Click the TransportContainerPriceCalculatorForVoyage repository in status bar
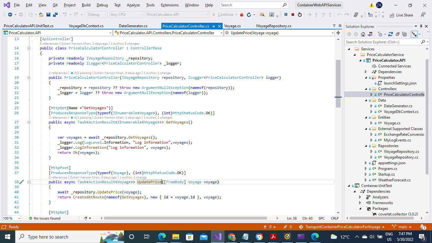 343,227
